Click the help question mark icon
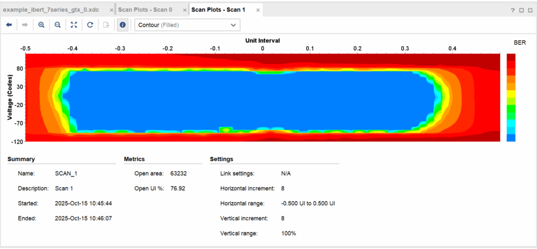 point(512,10)
